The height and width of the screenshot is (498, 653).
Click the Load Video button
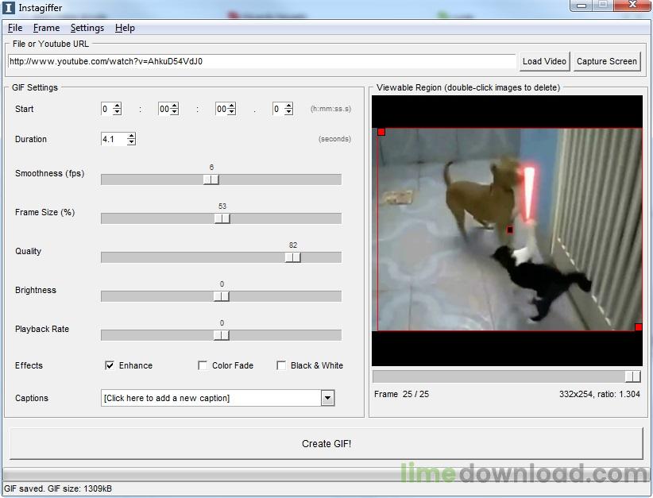pyautogui.click(x=544, y=61)
